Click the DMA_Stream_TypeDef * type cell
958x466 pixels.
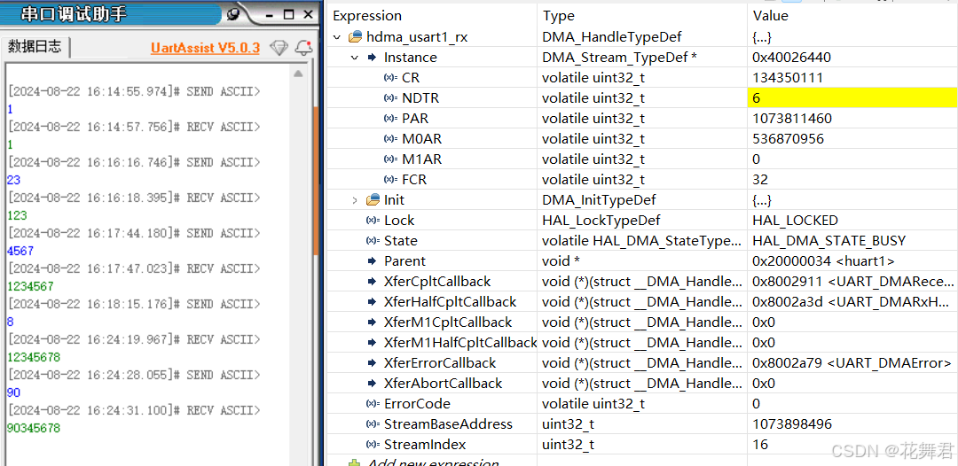619,58
